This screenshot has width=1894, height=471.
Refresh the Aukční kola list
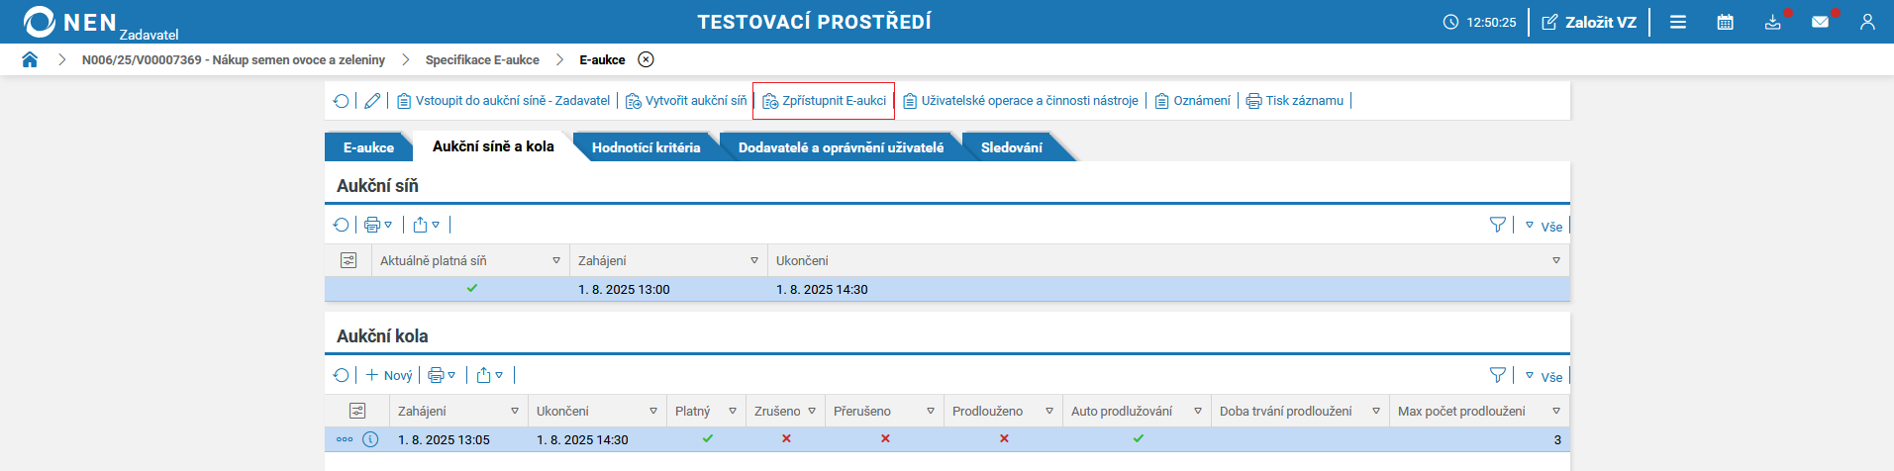(342, 375)
